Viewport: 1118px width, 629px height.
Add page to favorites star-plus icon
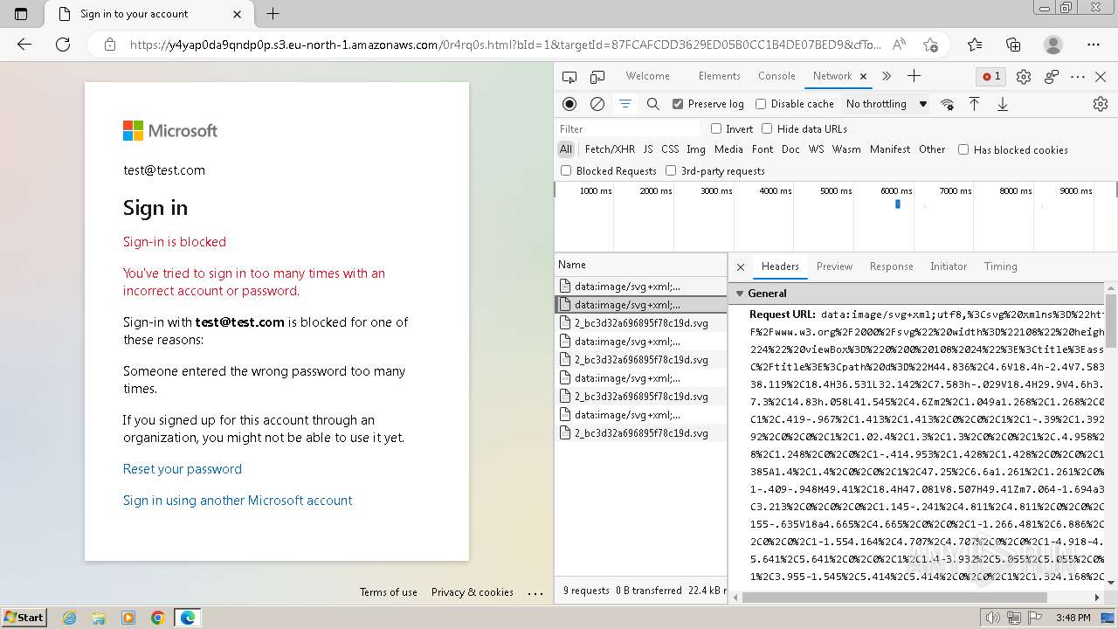[930, 45]
